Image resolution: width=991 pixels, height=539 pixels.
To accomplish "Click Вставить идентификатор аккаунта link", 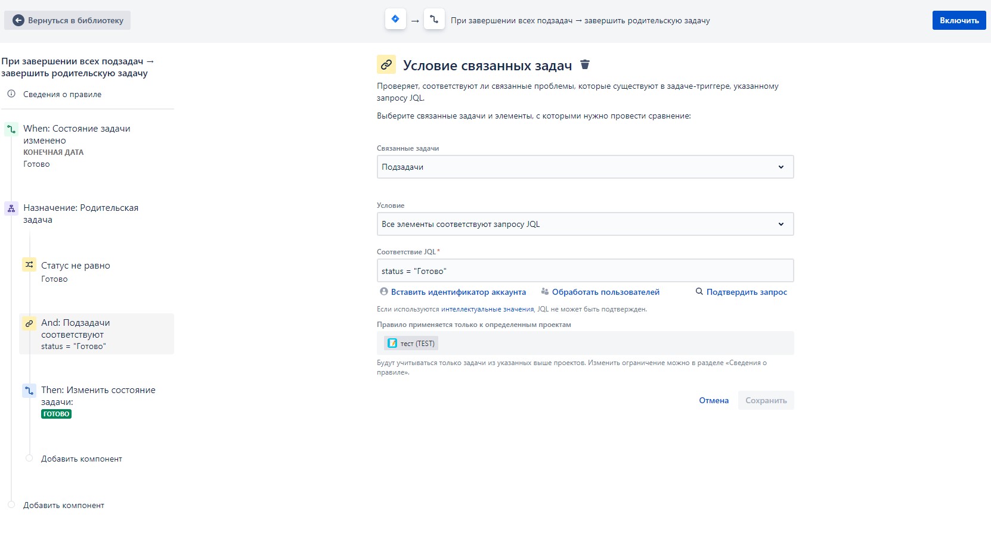I will 453,292.
